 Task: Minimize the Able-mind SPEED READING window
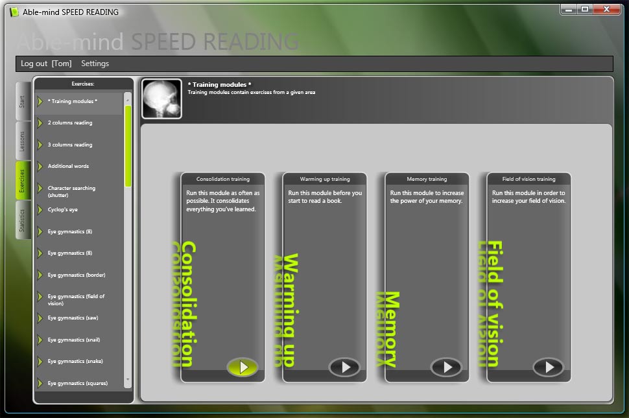coord(569,10)
